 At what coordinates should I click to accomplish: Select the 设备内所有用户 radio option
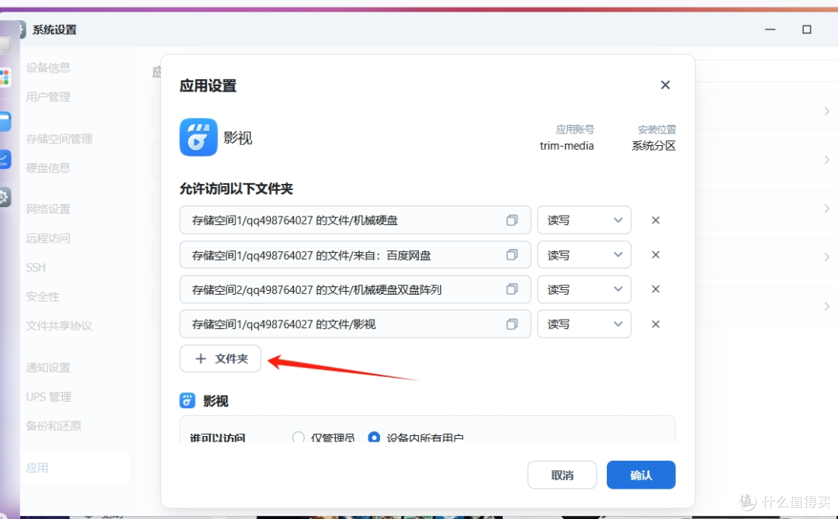click(x=374, y=438)
